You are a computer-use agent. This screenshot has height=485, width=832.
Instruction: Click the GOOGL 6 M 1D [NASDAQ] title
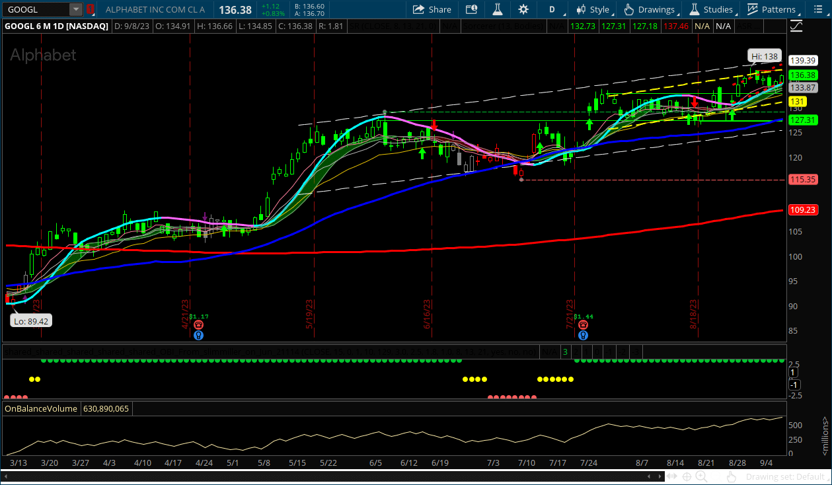click(x=57, y=26)
